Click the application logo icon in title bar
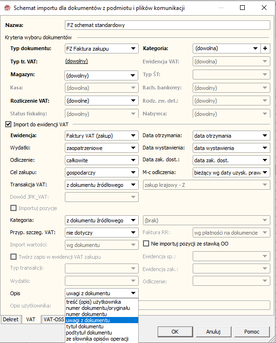The width and height of the screenshot is (276, 343). click(x=7, y=8)
